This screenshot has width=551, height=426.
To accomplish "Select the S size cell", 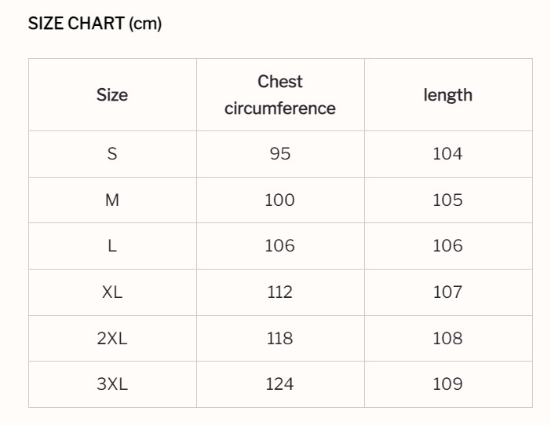I will [112, 154].
